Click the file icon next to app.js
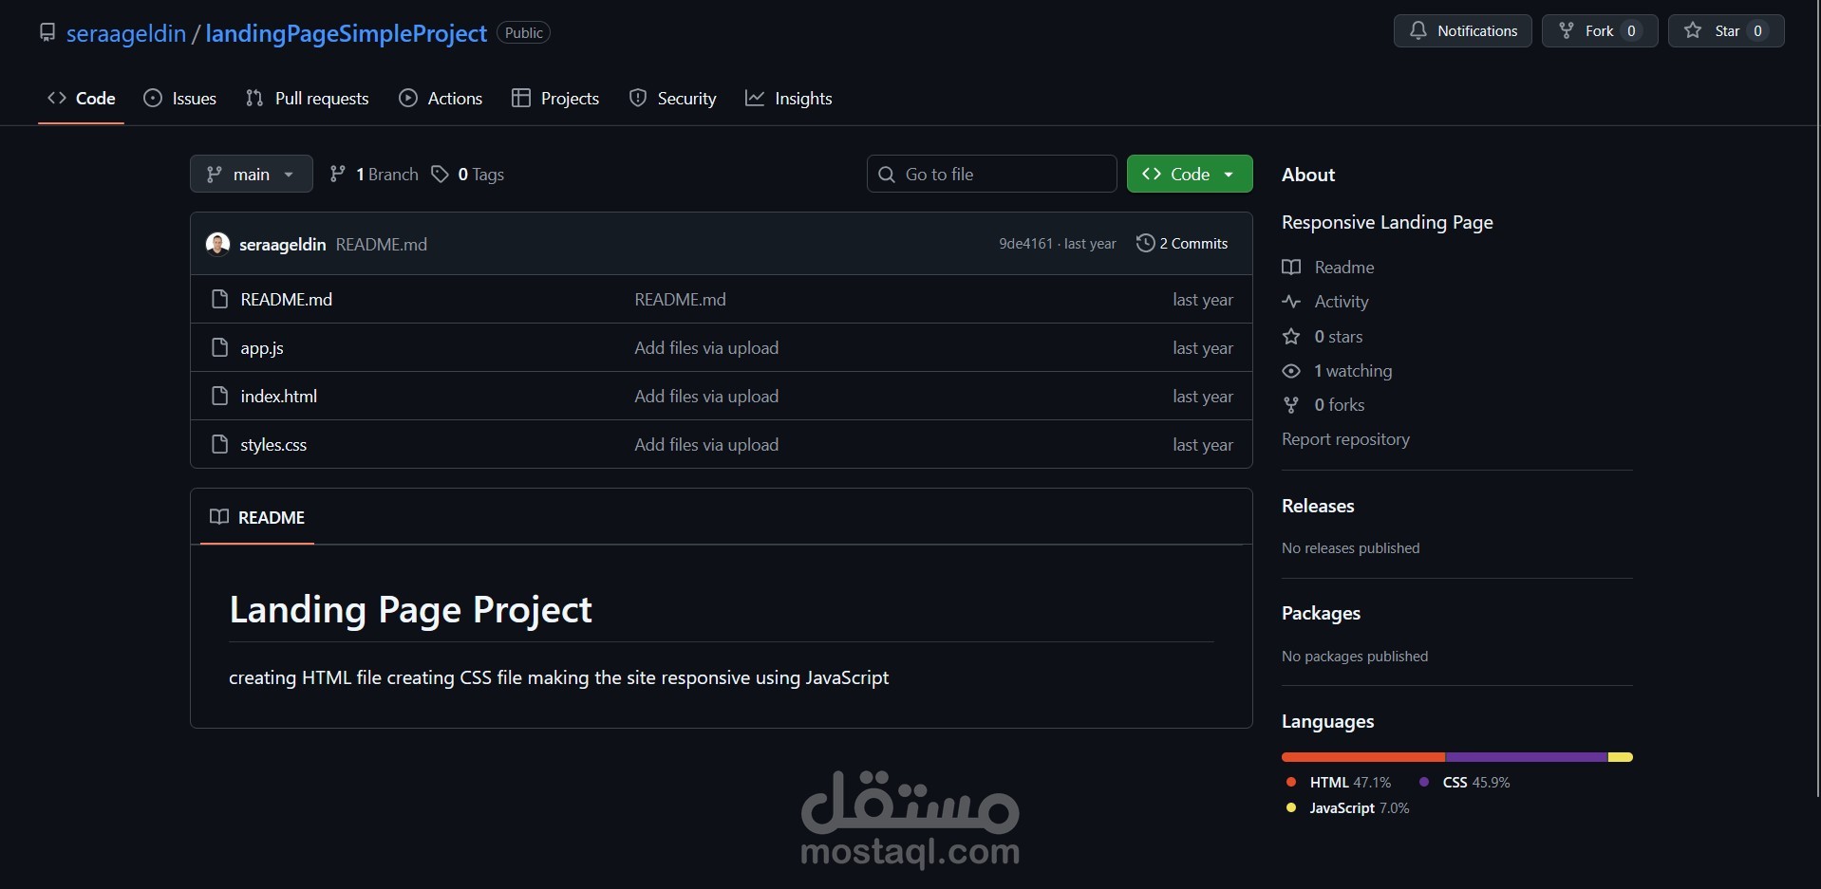Screen dimensions: 1821x889 pyautogui.click(x=219, y=347)
